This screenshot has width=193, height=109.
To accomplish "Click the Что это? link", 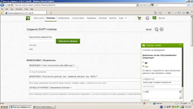I will pos(33,45).
